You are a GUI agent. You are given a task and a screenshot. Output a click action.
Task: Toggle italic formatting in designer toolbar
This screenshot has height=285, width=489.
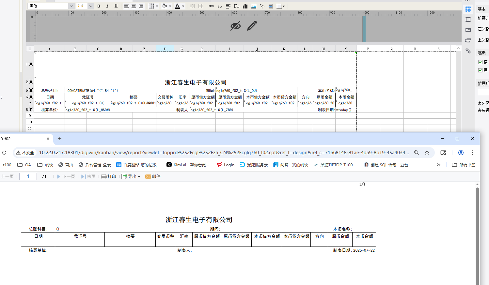click(x=107, y=6)
